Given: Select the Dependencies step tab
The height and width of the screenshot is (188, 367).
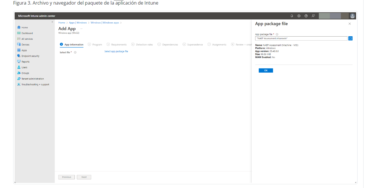Looking at the screenshot, I should tap(168, 45).
